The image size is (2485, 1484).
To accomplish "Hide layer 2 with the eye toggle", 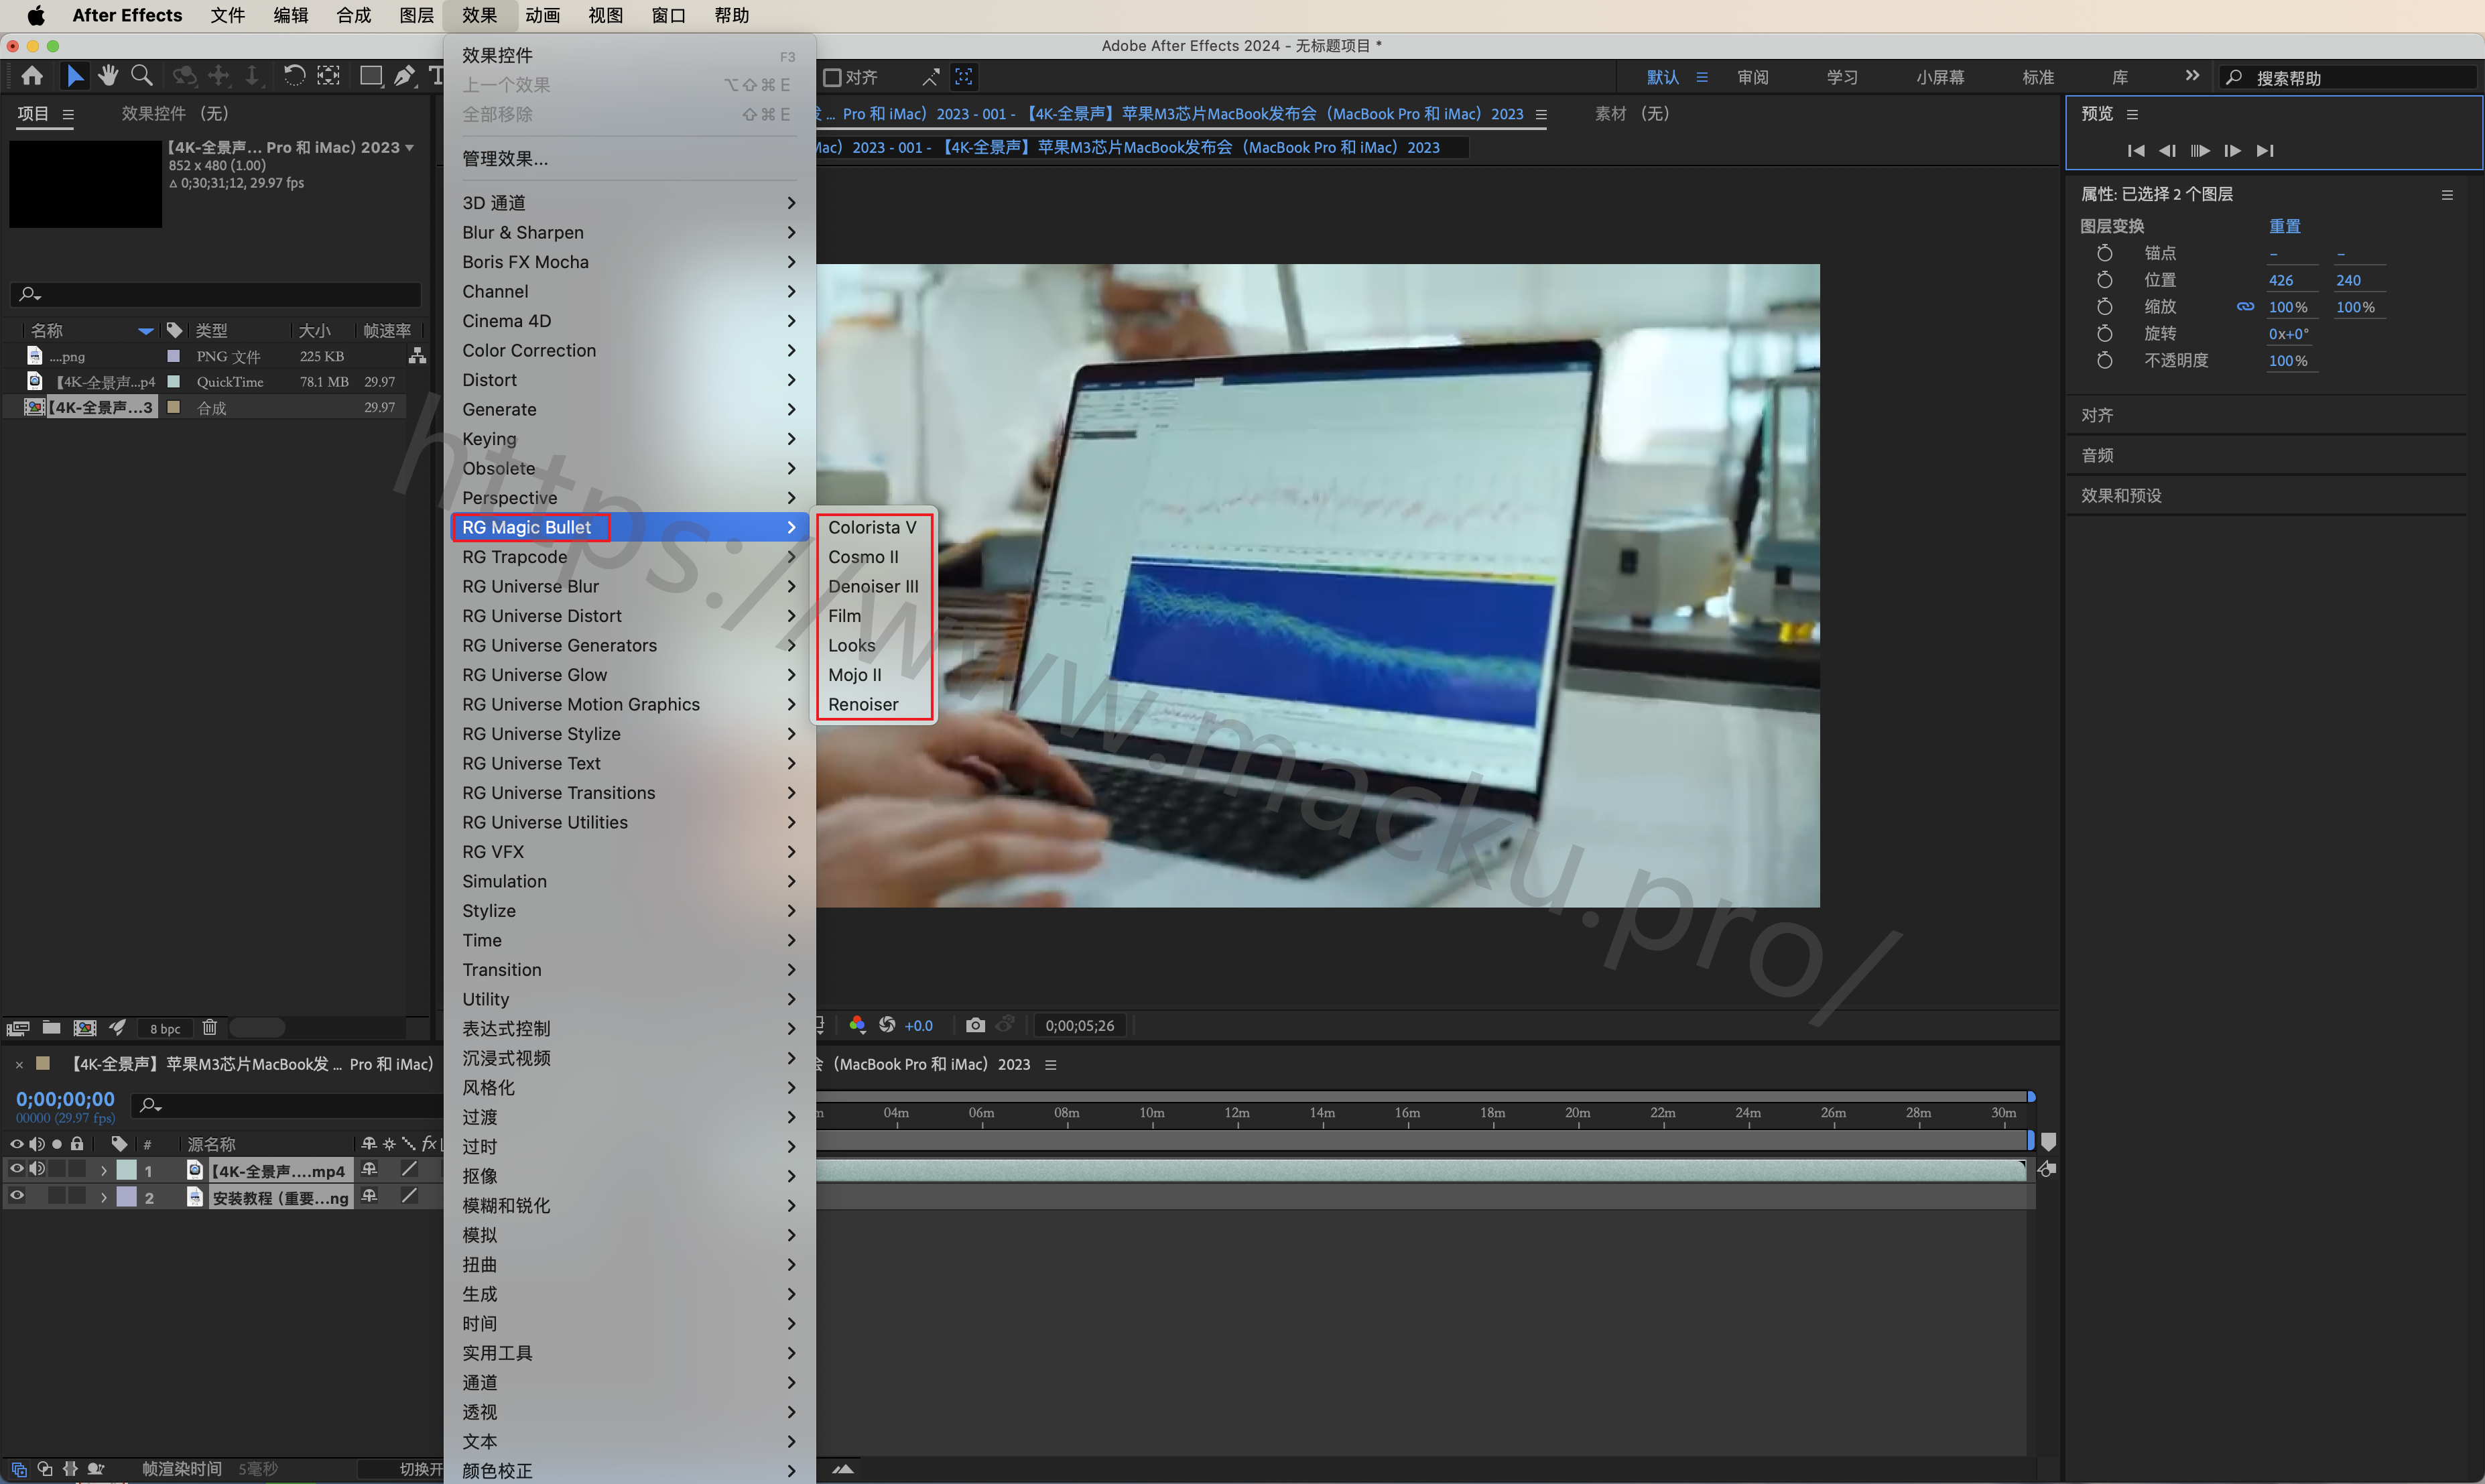I will [17, 1196].
